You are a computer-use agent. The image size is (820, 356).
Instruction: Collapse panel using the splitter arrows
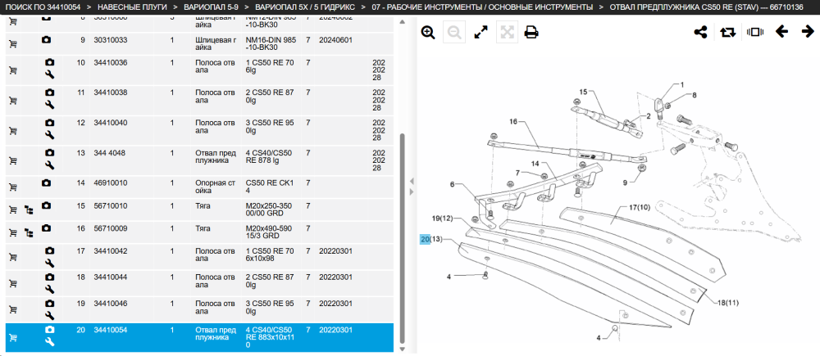(412, 187)
